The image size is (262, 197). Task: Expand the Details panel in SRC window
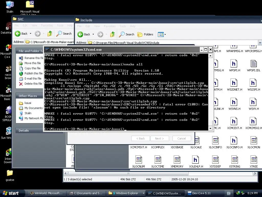pyautogui.click(x=30, y=131)
